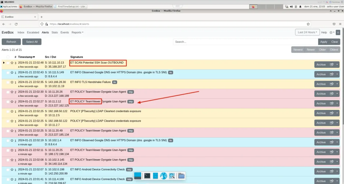Open the Archive dropdown arrow on the 22:02:11 row
Viewport: 344px width, 184px height.
point(337,152)
